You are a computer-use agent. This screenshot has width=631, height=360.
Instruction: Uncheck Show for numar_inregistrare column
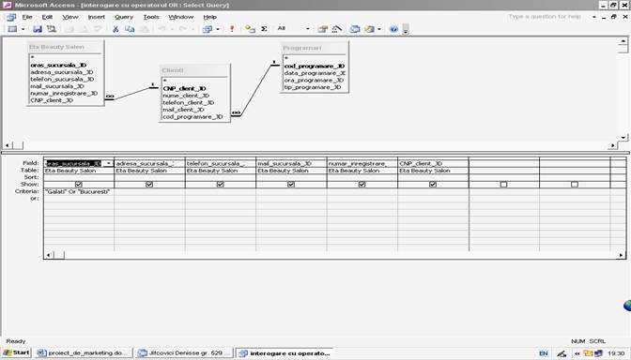(362, 184)
